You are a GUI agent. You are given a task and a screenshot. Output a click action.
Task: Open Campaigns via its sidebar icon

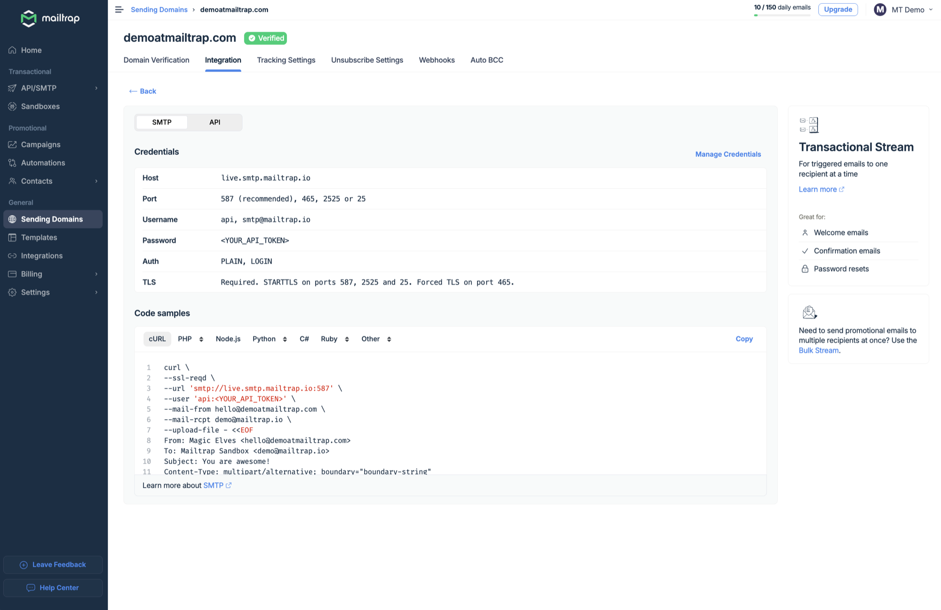(x=13, y=144)
